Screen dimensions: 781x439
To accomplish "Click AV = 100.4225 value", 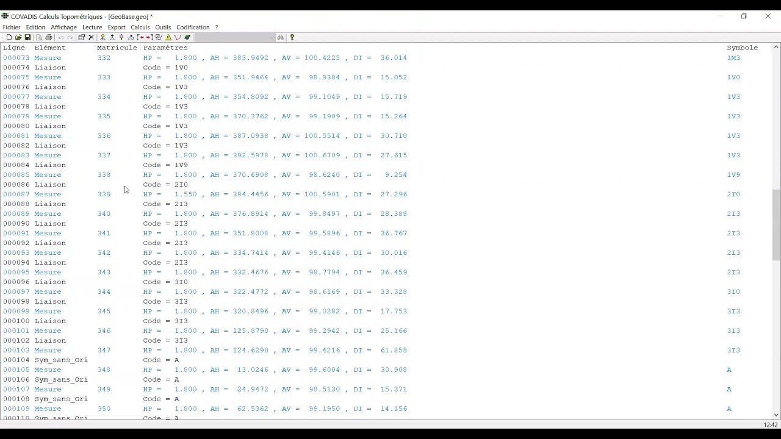I will 311,58.
